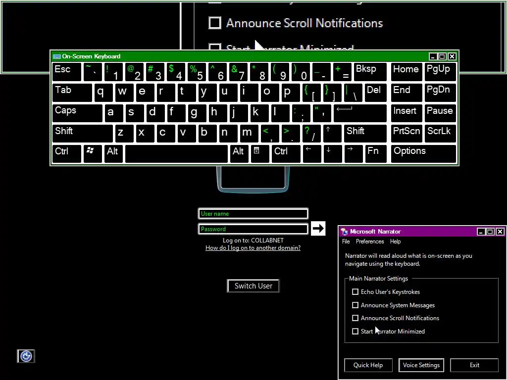The width and height of the screenshot is (507, 380).
Task: Click the comma/less-than key
Action: click(x=270, y=133)
